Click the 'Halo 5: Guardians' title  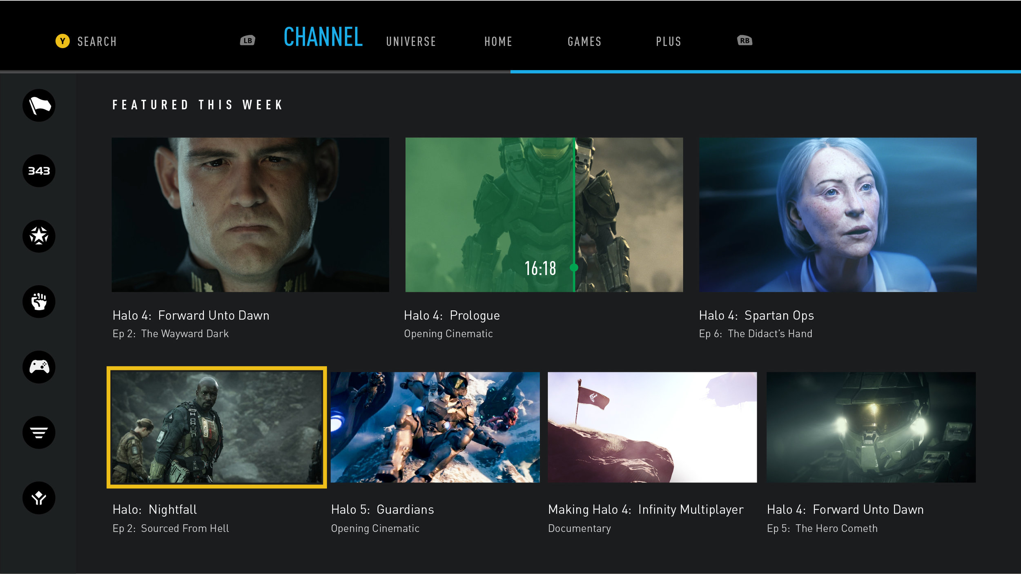[x=382, y=510]
